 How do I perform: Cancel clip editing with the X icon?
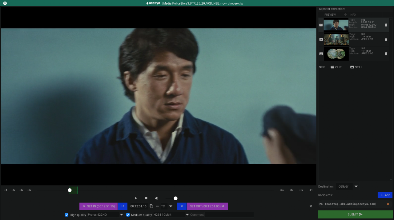(311, 206)
